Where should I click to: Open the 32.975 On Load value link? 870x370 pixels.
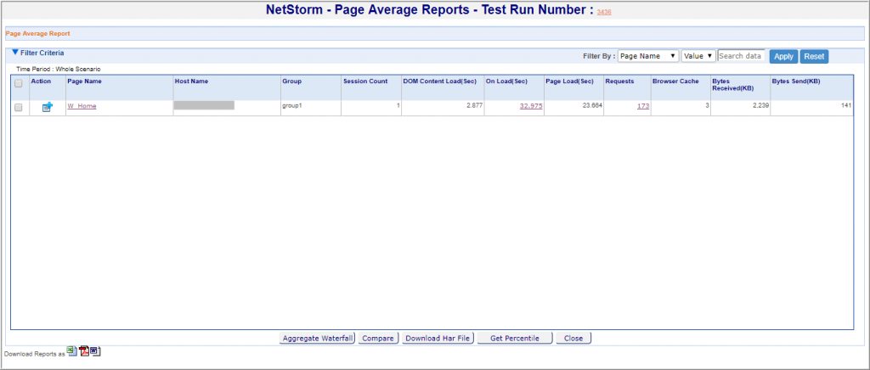point(531,106)
